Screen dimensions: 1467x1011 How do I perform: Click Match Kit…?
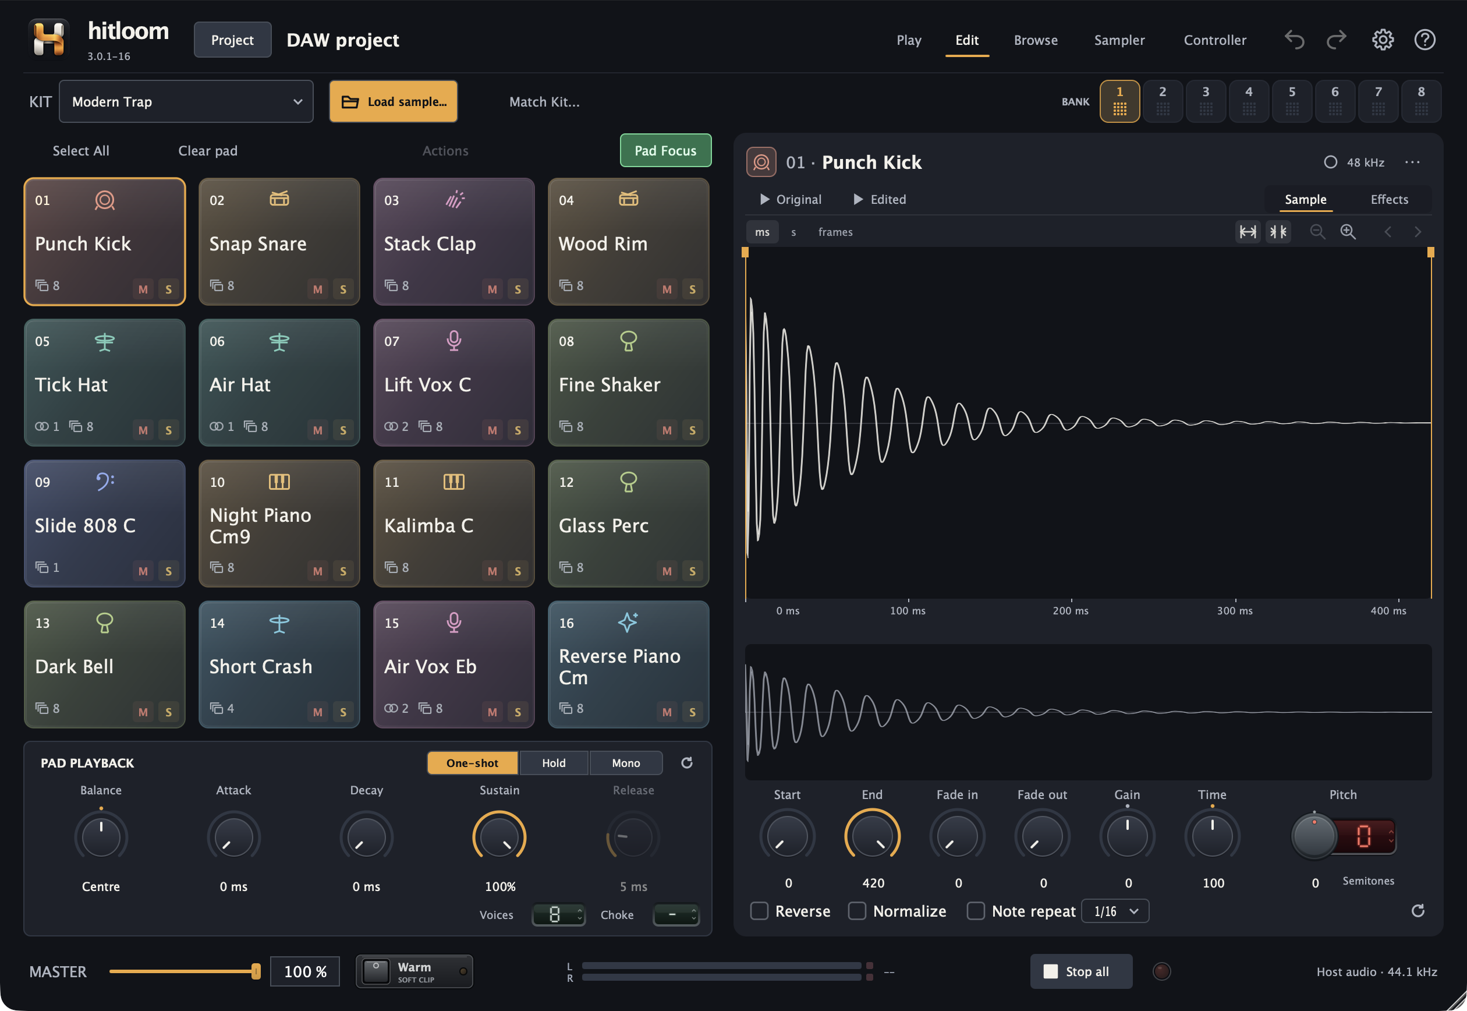[x=544, y=101]
